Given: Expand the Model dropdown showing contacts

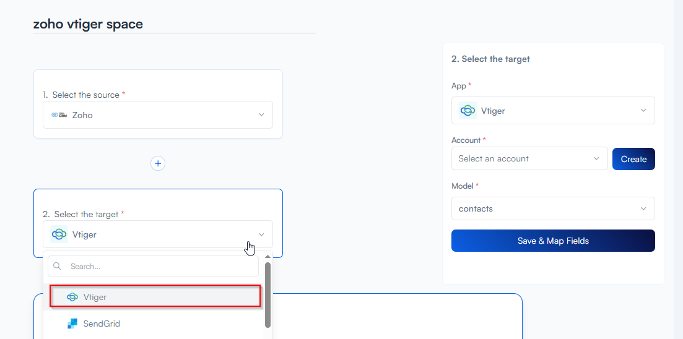Looking at the screenshot, I should [553, 209].
